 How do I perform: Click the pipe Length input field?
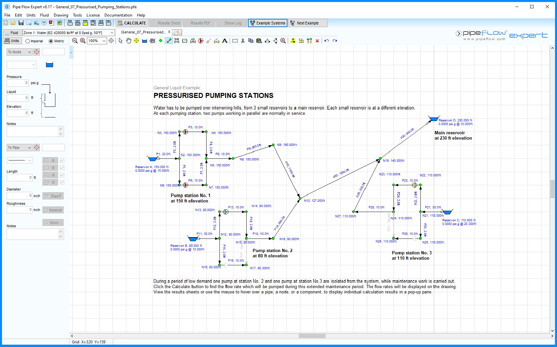20,178
